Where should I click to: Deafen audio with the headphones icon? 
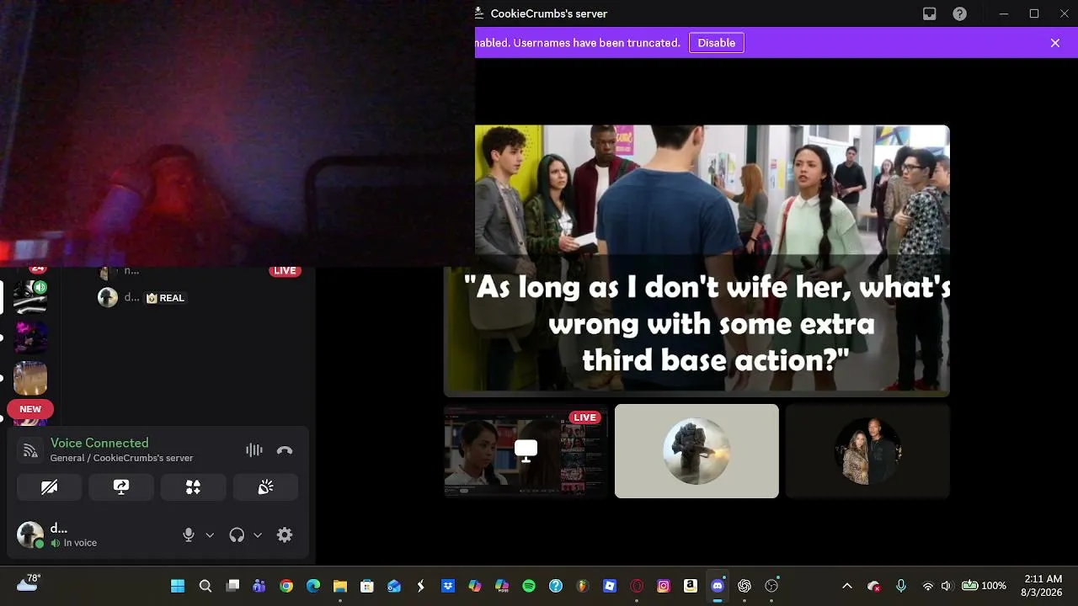click(237, 535)
